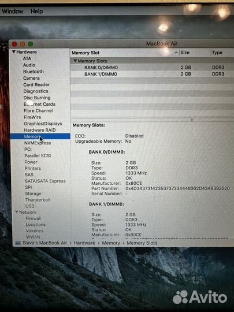
Task: Sort by Memory Slot column header
Action: point(86,53)
